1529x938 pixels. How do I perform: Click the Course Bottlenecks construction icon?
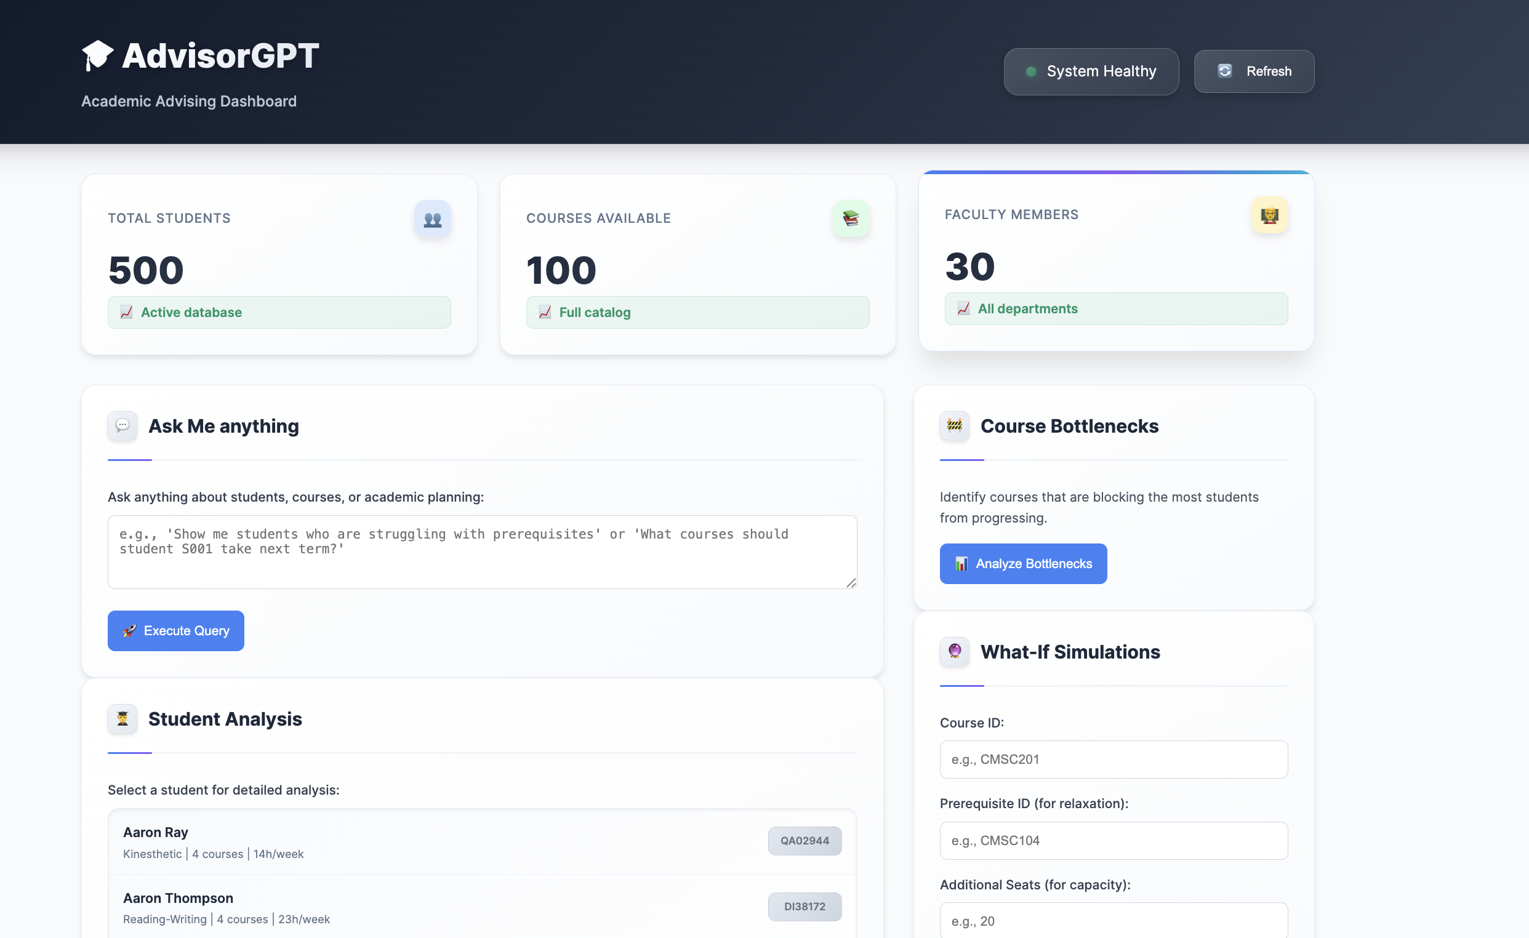[x=954, y=426]
